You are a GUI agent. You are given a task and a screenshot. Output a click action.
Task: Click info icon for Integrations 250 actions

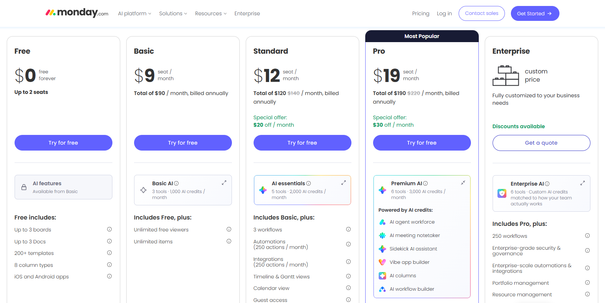[348, 262]
